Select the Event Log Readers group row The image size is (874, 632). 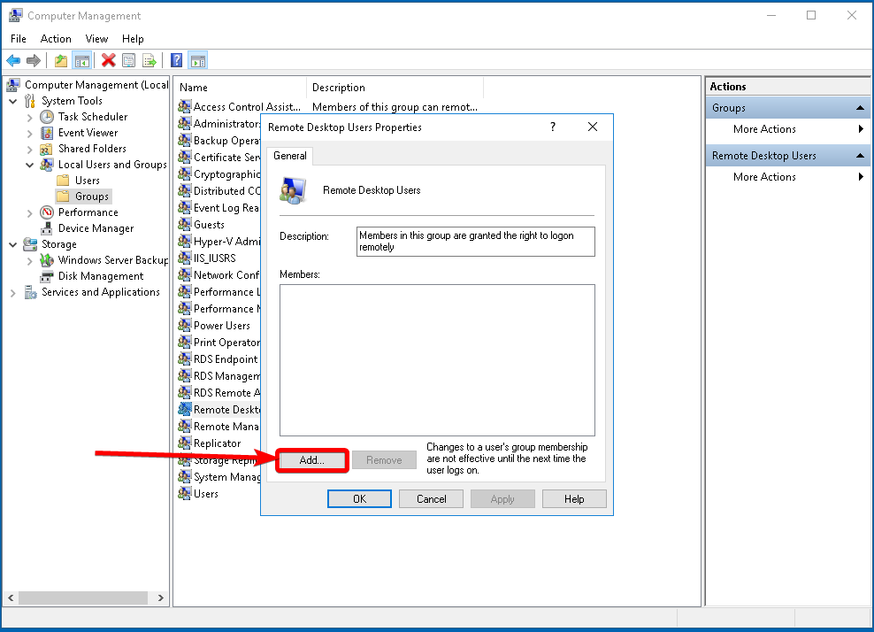[x=219, y=207]
